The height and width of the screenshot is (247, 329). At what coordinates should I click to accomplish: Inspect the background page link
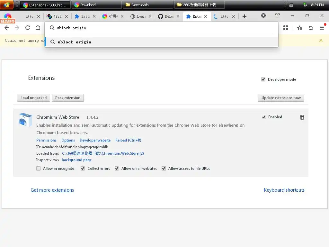tap(76, 160)
